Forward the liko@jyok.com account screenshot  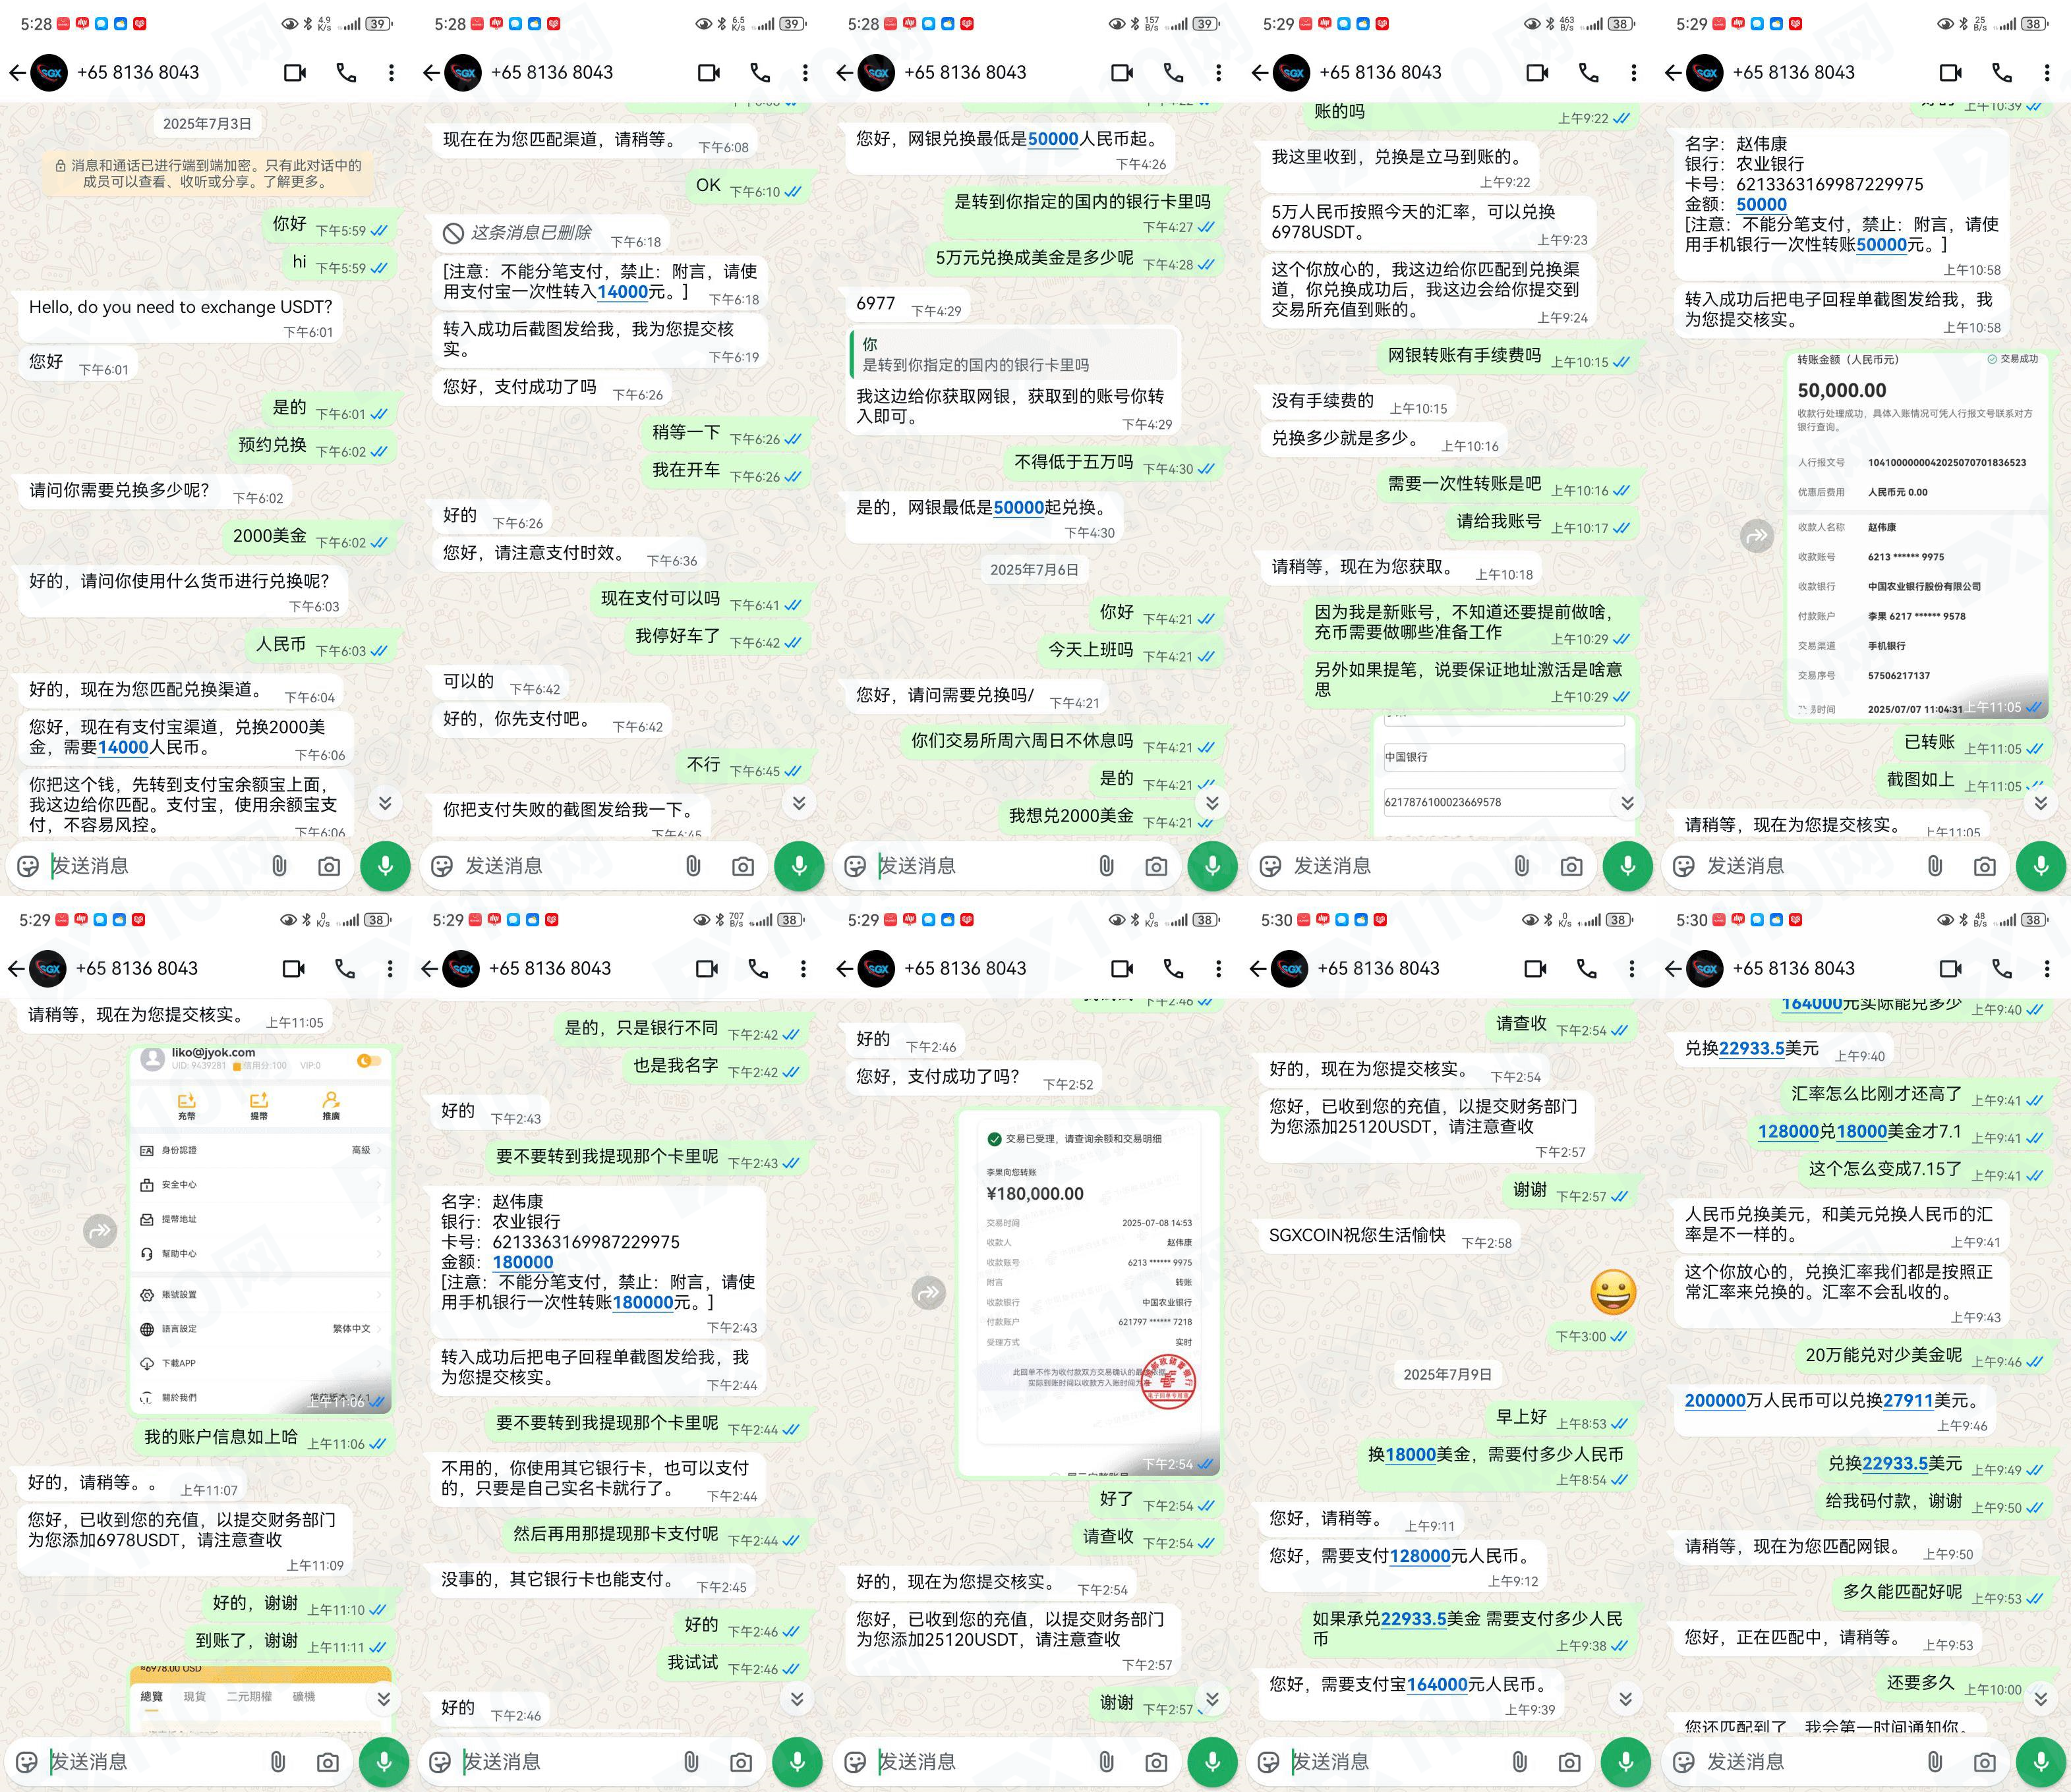click(x=100, y=1230)
